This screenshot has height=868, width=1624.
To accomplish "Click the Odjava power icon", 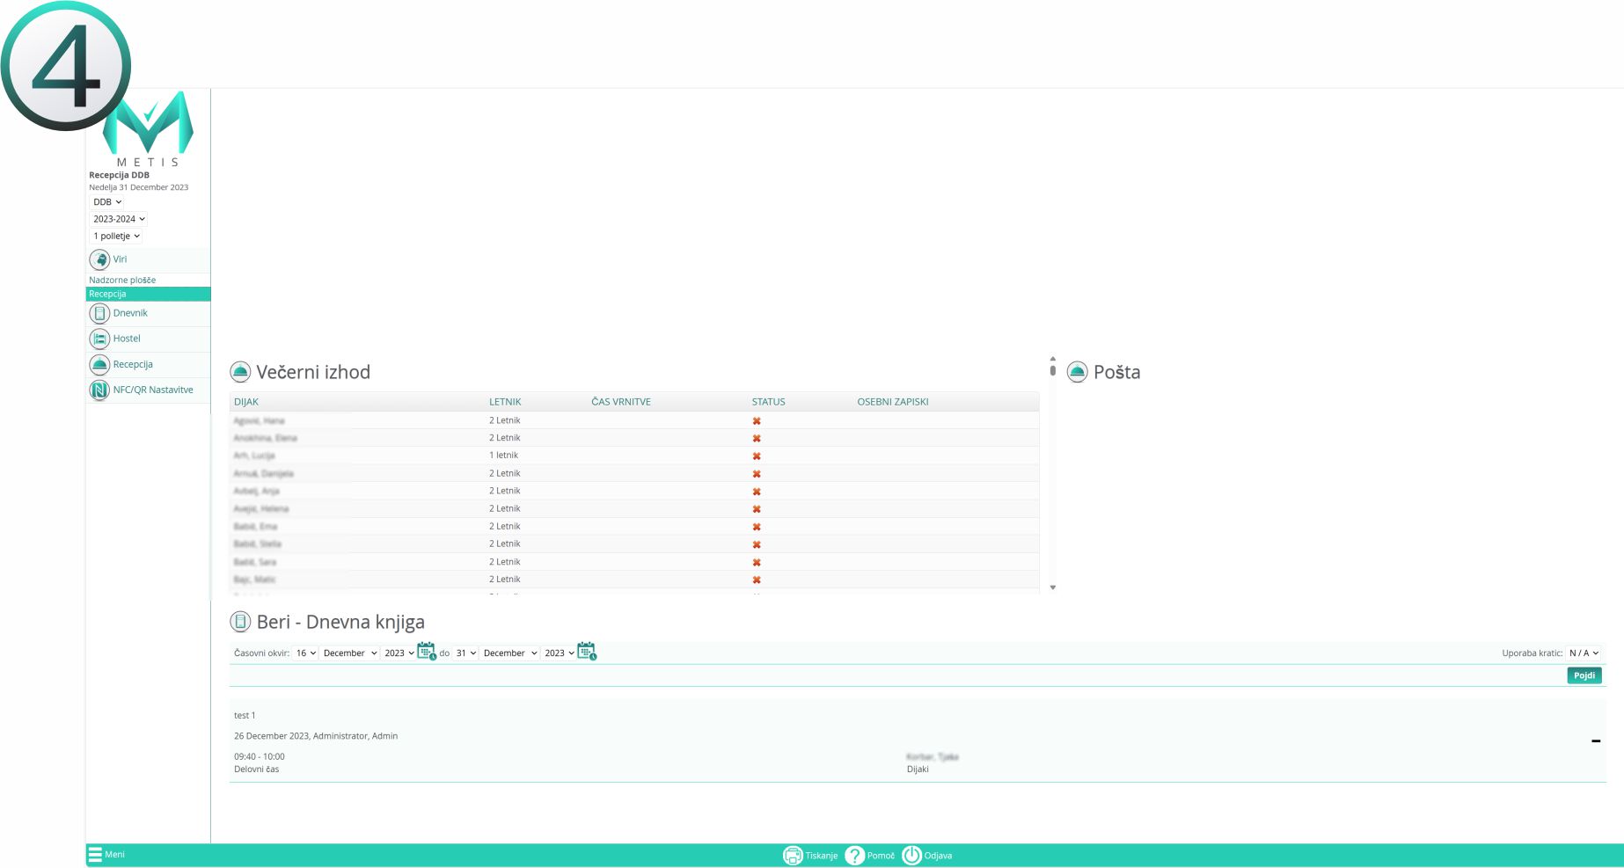I will (911, 856).
